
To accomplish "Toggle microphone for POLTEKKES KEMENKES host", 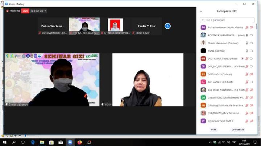I will [247, 35].
